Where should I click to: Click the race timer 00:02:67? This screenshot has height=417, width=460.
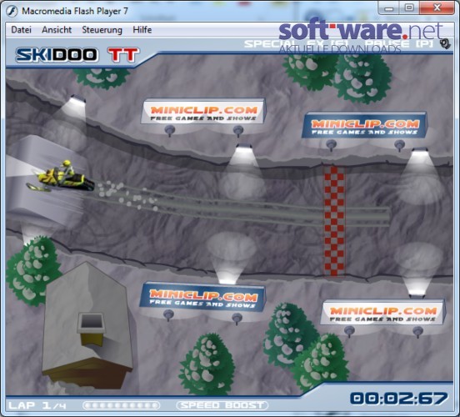pyautogui.click(x=399, y=399)
